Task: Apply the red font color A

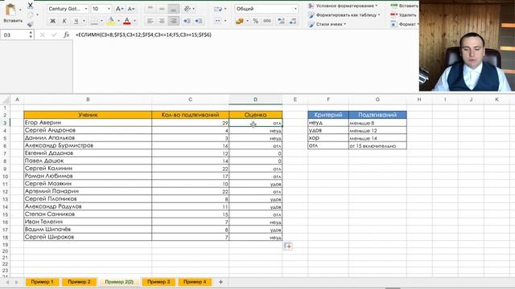Action: 127,21
